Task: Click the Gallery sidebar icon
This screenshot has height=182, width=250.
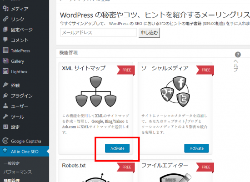Action: [x=5, y=61]
